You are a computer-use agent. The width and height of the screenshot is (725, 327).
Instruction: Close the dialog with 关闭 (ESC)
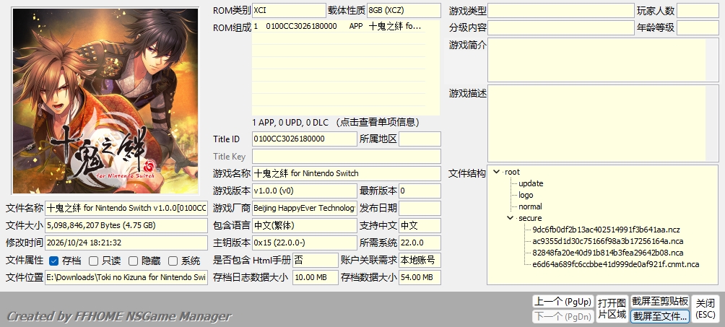[x=706, y=309]
